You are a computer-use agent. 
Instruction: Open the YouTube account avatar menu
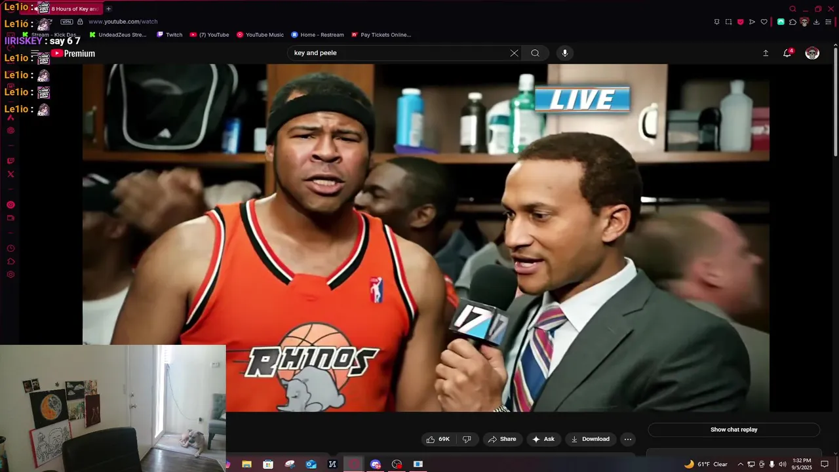tap(812, 53)
